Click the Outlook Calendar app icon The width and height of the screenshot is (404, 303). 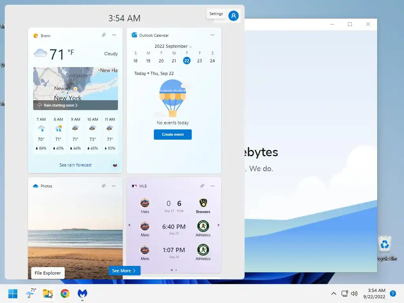[x=134, y=35]
